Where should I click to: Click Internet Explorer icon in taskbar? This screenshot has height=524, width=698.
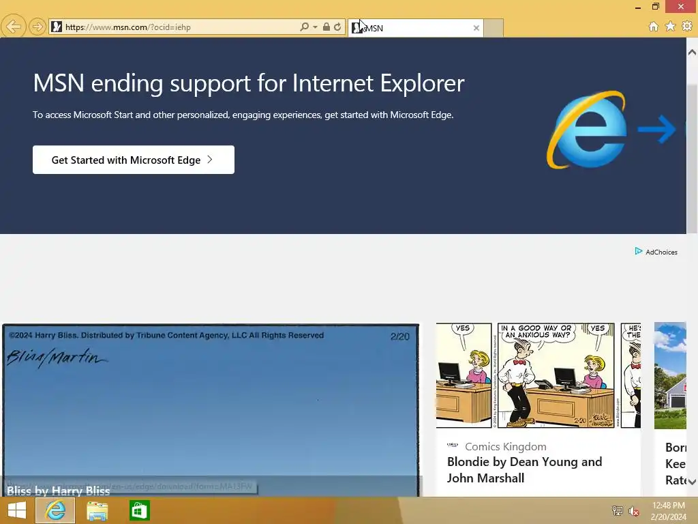[x=55, y=510]
